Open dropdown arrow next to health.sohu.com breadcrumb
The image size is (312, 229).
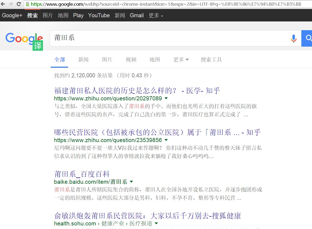pyautogui.click(x=156, y=224)
